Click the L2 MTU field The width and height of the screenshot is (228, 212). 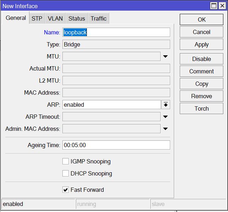(116, 80)
